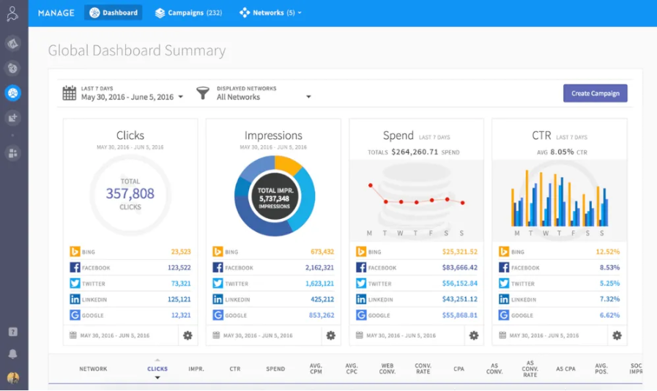The height and width of the screenshot is (391, 657).
Task: Click the Spend column header in the table
Action: click(x=275, y=369)
